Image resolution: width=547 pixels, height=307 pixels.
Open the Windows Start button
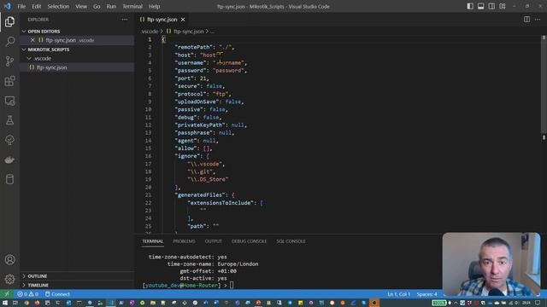tap(5, 303)
